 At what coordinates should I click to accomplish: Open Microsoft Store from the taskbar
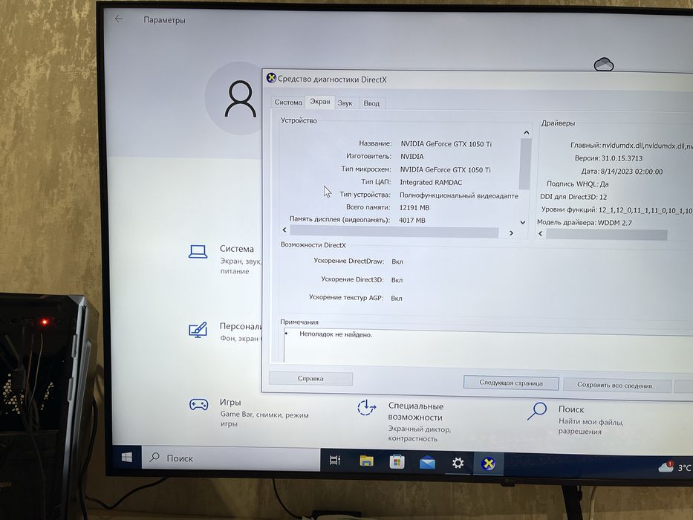tap(397, 461)
